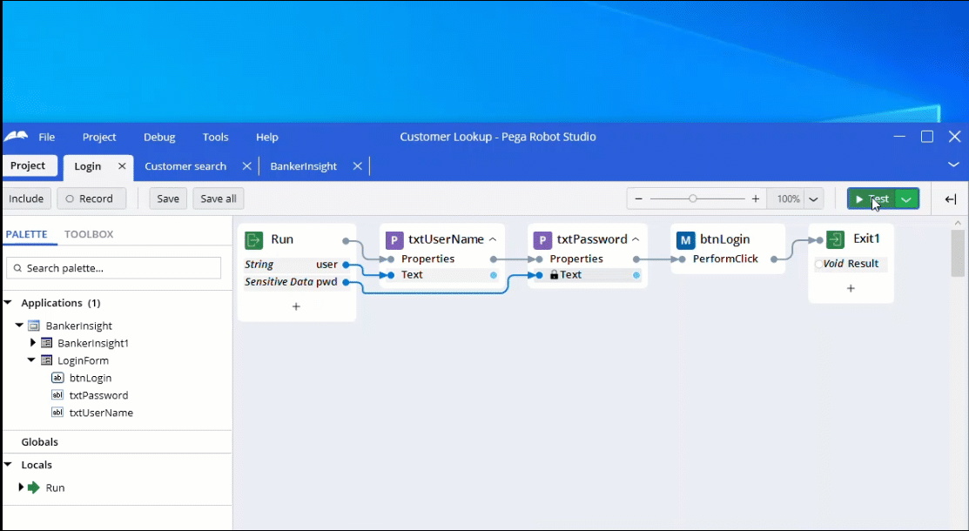Select the PALETTE panel tab
This screenshot has width=969, height=531.
click(x=27, y=234)
